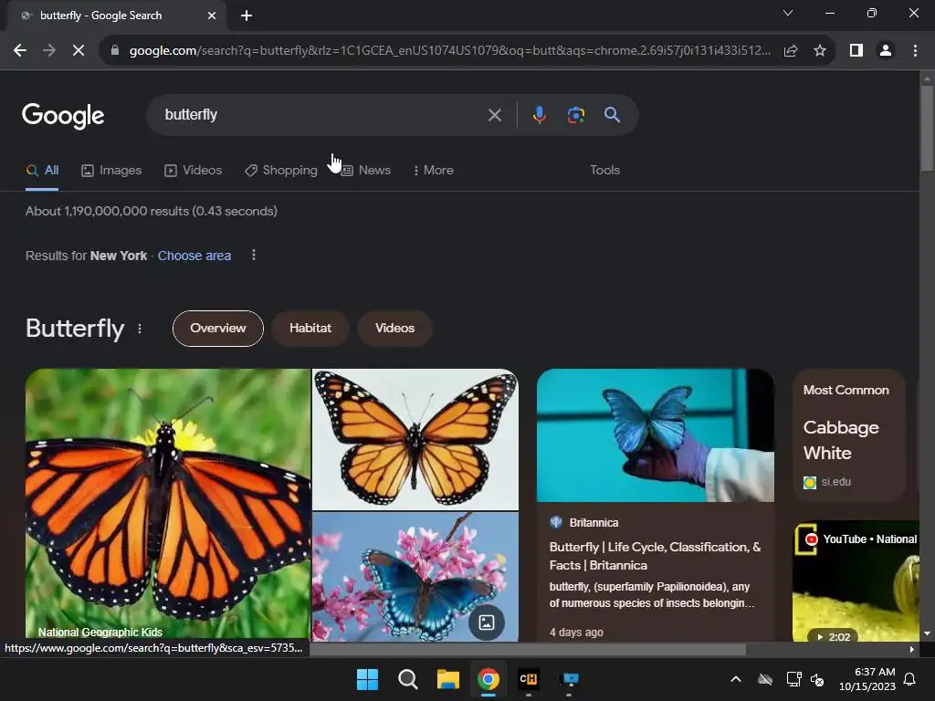Open Butterfly knowledge panel options
This screenshot has height=701, width=935.
point(140,329)
